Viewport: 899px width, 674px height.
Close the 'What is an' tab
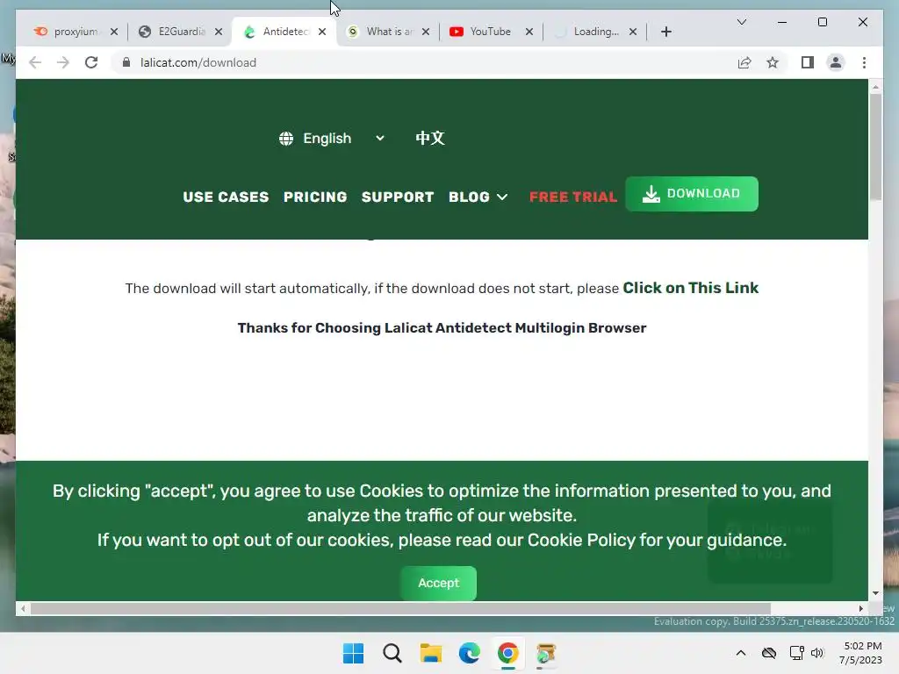pos(426,32)
